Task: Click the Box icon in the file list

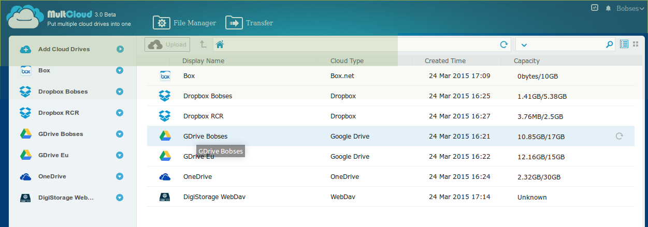Action: coord(165,76)
